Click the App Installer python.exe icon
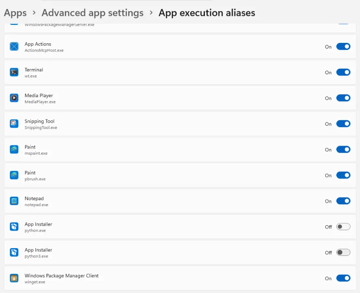Screen dimensions: 360x293 click(x=14, y=226)
